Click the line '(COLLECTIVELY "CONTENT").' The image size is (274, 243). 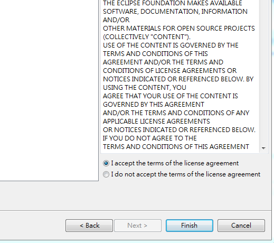147,37
